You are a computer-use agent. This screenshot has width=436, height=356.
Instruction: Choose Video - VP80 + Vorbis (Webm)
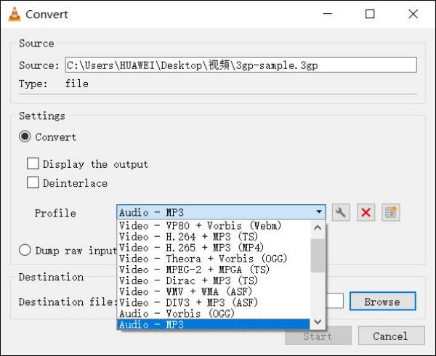(213, 225)
